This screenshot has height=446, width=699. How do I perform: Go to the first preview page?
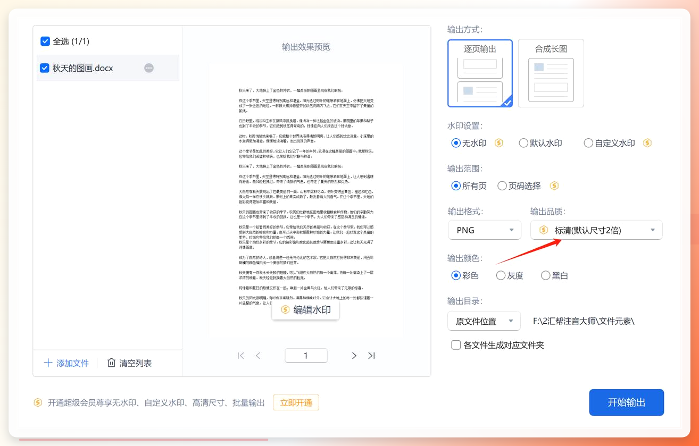(241, 356)
